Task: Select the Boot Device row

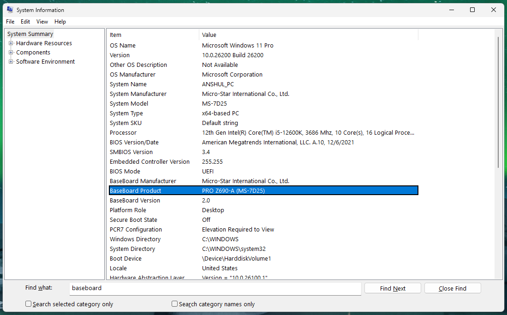Action: pos(263,259)
